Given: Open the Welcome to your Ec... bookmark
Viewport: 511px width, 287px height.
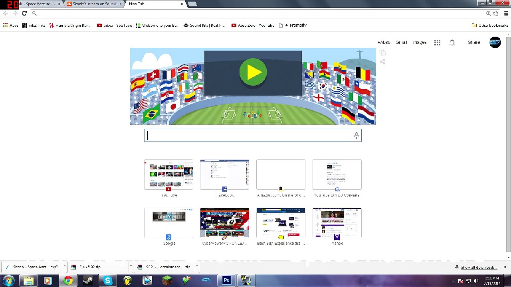Looking at the screenshot, I should [157, 25].
